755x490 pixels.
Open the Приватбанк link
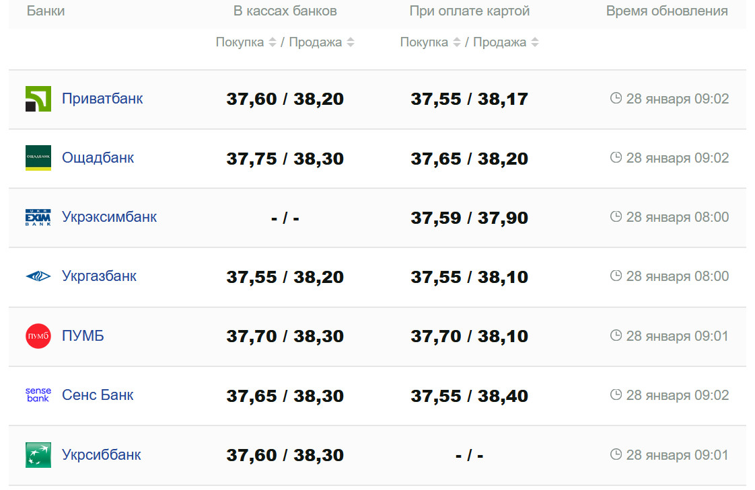click(x=102, y=99)
